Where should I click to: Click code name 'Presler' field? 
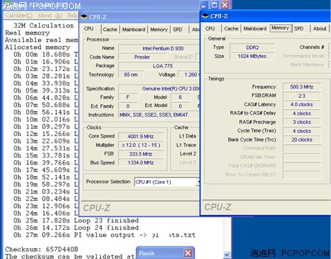pyautogui.click(x=142, y=57)
